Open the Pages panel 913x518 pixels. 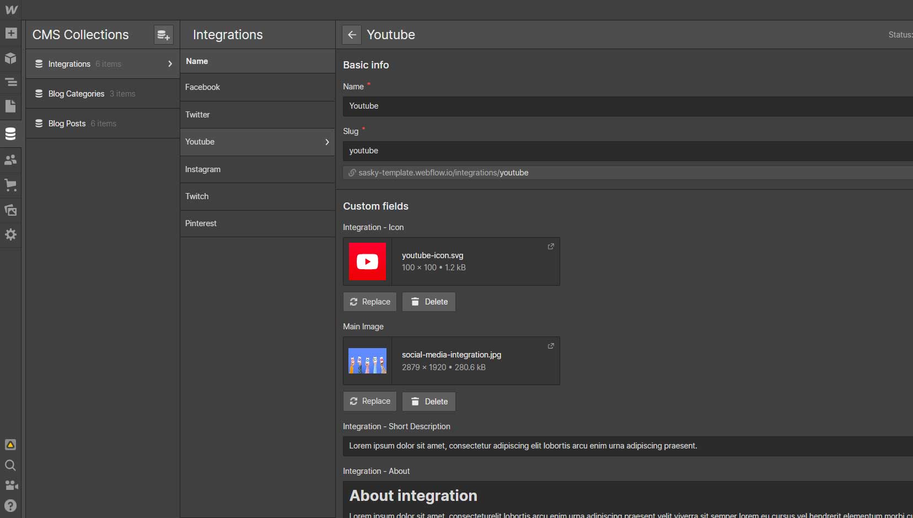[x=11, y=106]
